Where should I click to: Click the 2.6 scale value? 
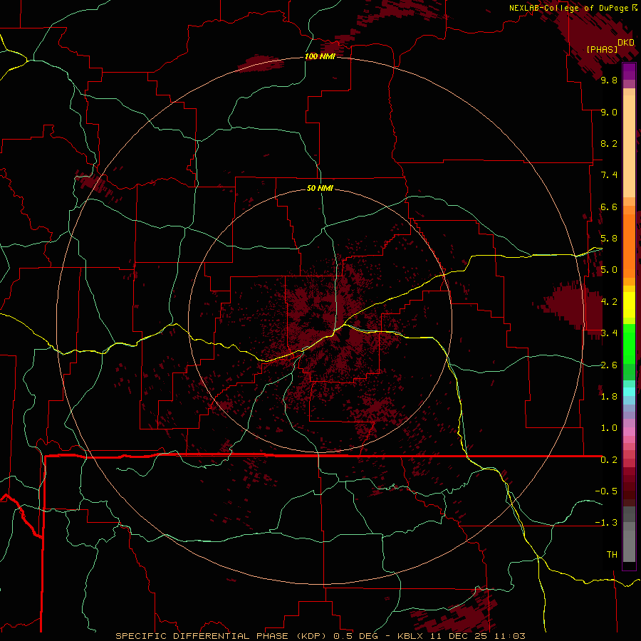[609, 365]
